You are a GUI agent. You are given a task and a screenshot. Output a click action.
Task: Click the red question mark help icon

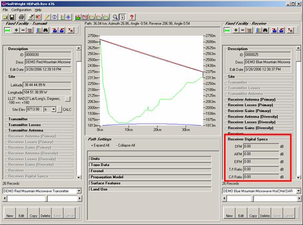pyautogui.click(x=132, y=17)
